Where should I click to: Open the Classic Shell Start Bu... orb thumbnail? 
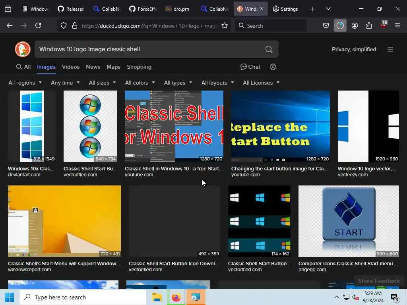[90, 126]
